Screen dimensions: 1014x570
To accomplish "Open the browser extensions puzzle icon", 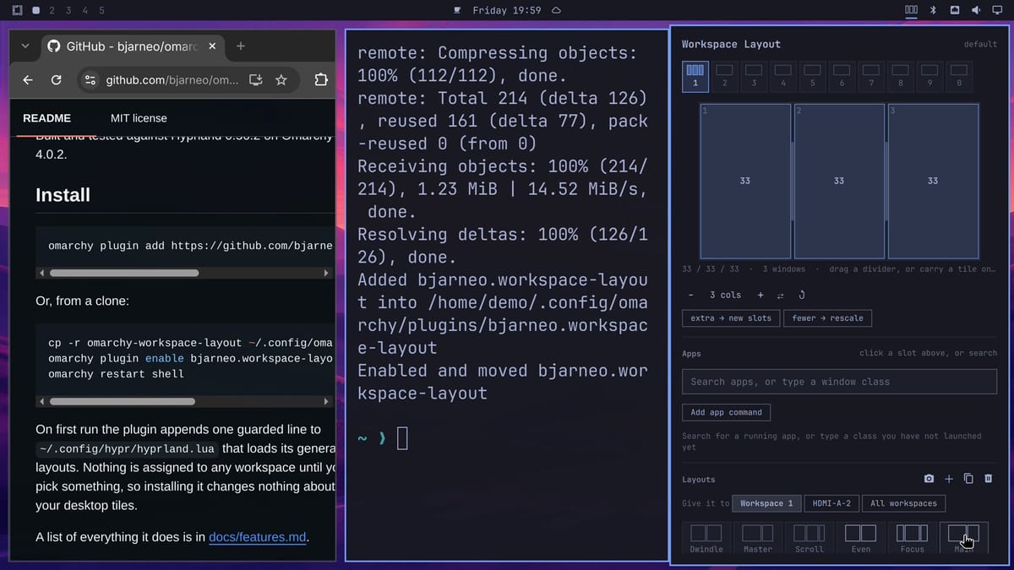I will (321, 80).
